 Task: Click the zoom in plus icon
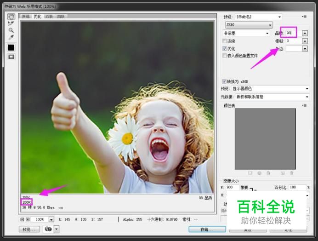click(28, 219)
